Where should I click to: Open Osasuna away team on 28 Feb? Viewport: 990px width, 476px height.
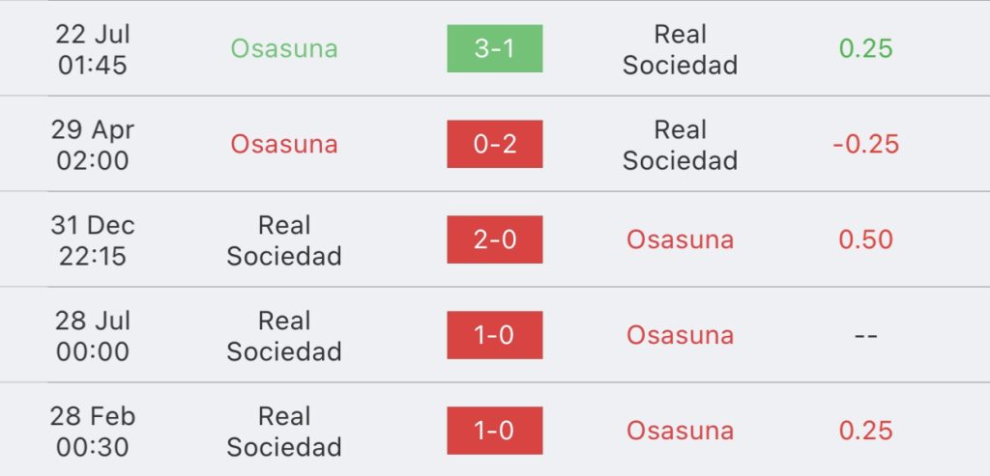point(680,431)
